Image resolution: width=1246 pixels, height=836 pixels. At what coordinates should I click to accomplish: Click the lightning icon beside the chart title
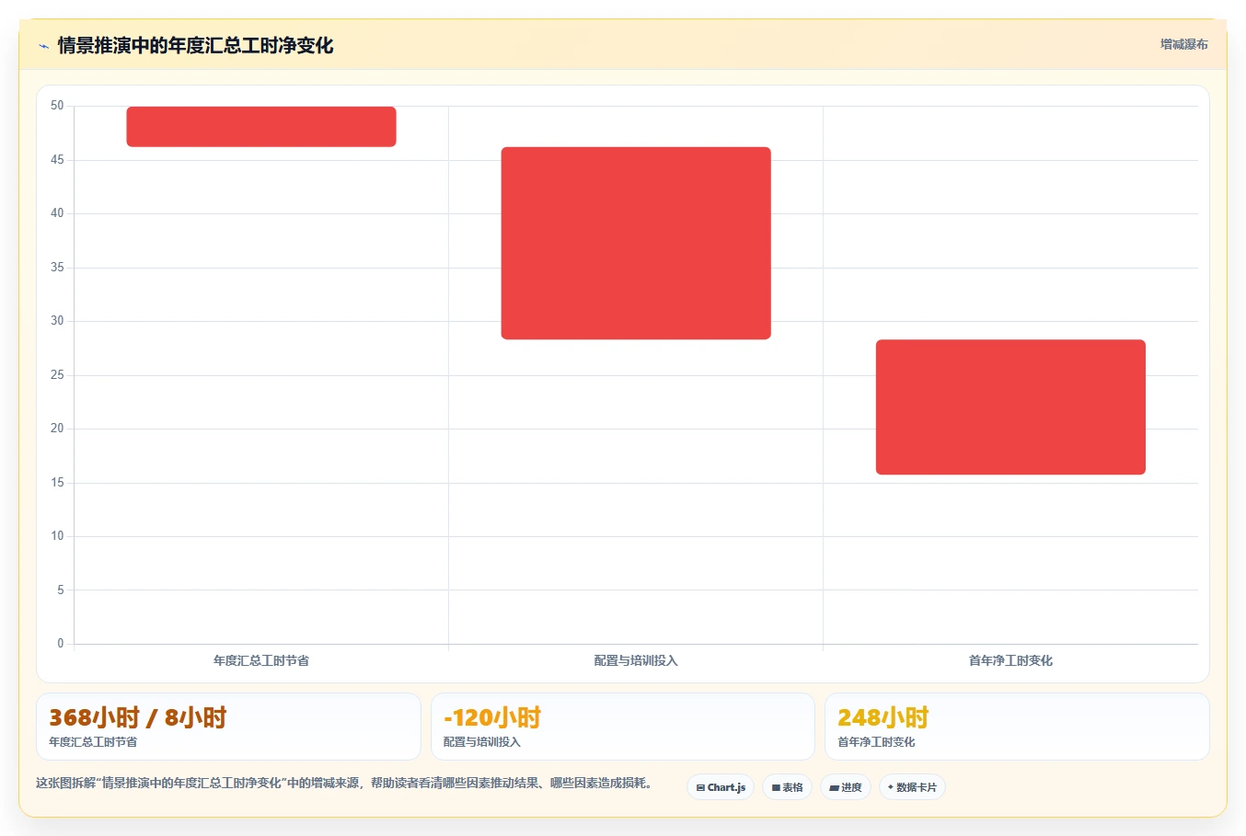pos(43,46)
